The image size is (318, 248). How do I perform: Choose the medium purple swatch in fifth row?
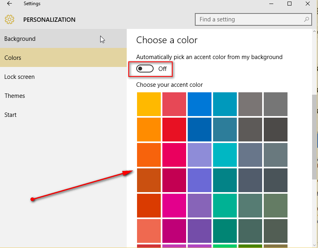pyautogui.click(x=200, y=206)
